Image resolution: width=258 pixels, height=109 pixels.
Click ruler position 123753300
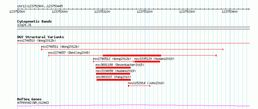pyautogui.click(x=187, y=12)
